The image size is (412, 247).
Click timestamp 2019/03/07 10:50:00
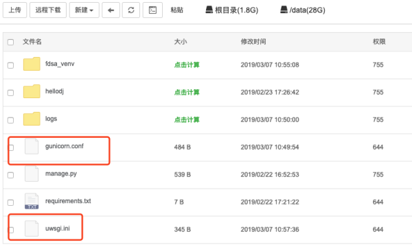[270, 119]
